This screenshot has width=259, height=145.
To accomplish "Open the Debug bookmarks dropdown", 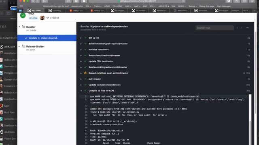I will [193, 6].
